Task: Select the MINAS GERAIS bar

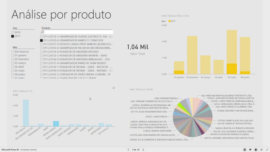Action: click(x=56, y=123)
